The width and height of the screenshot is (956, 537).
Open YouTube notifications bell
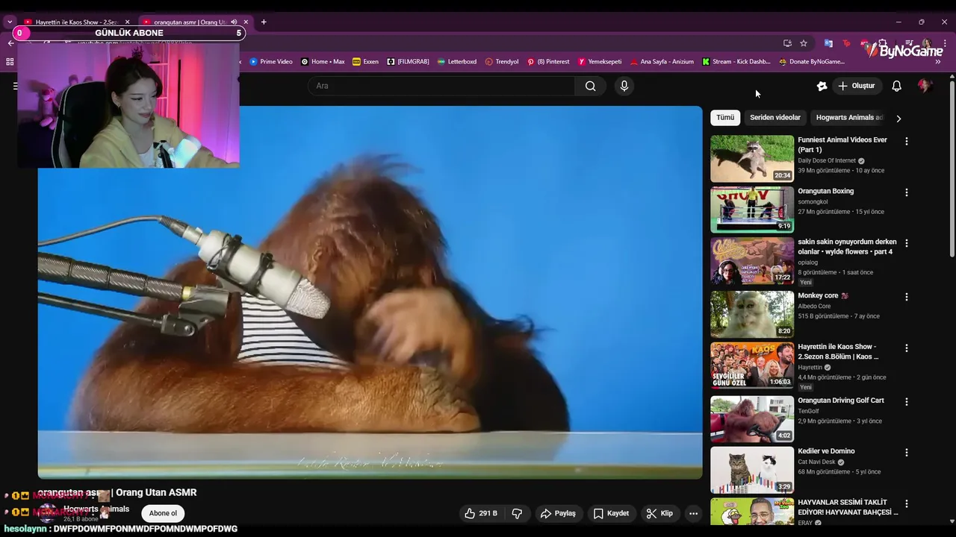896,86
